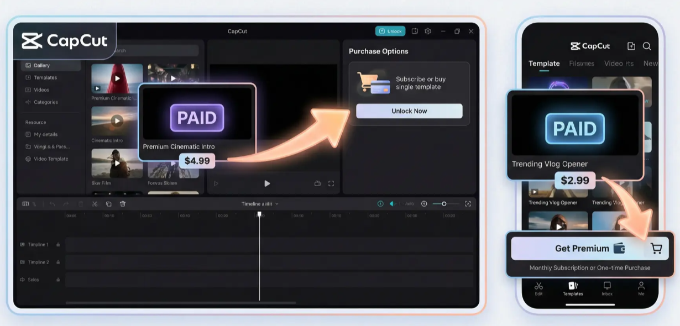The height and width of the screenshot is (326, 680).
Task: Open Videos in the desktop sidebar
Action: 37,90
